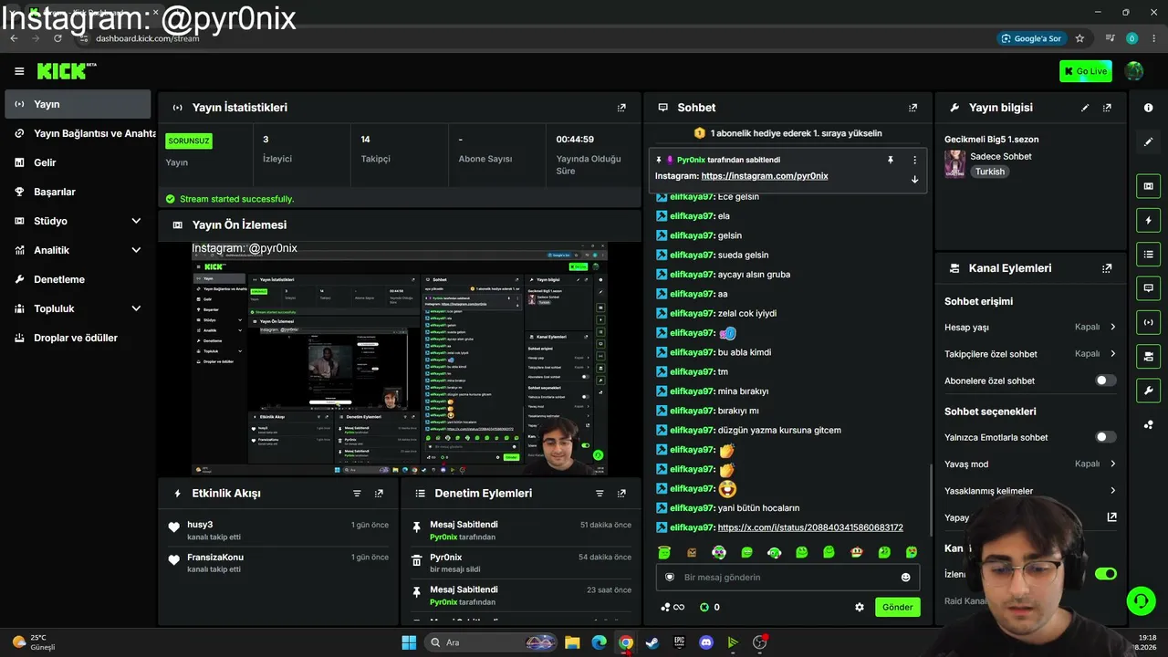Open the emoji picker in message box
Screen dimensions: 1168x657
pyautogui.click(x=905, y=578)
